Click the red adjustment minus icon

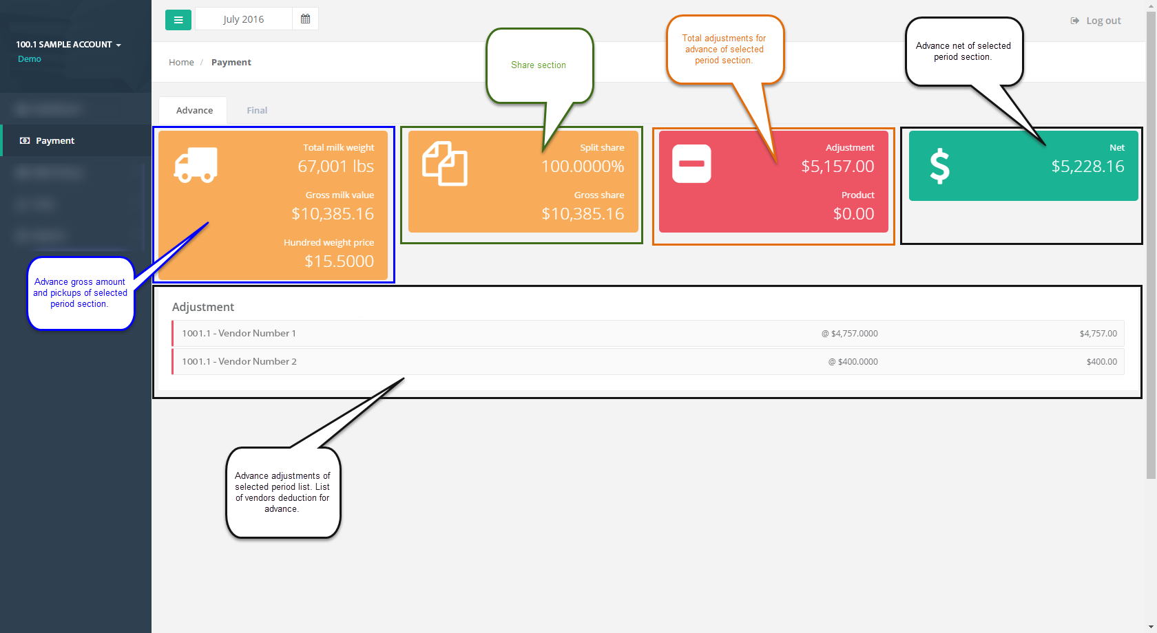691,164
